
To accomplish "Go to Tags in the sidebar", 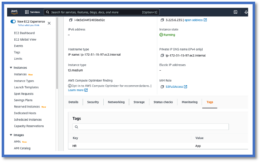I will click(x=17, y=52).
